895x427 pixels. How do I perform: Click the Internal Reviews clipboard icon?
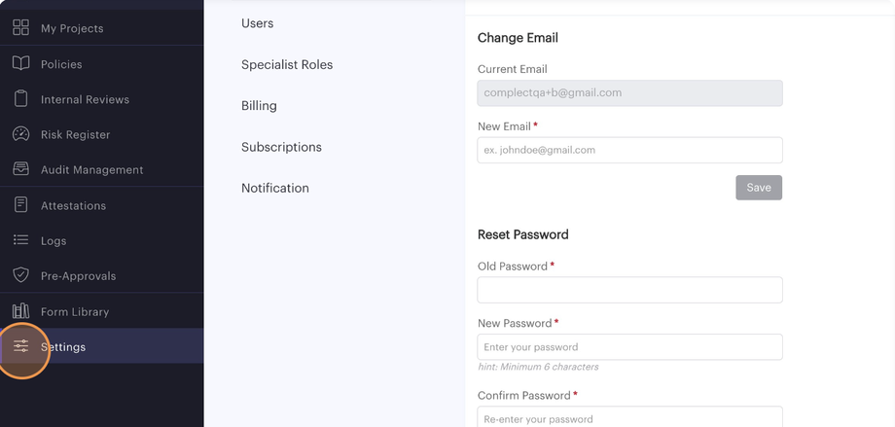click(x=20, y=99)
